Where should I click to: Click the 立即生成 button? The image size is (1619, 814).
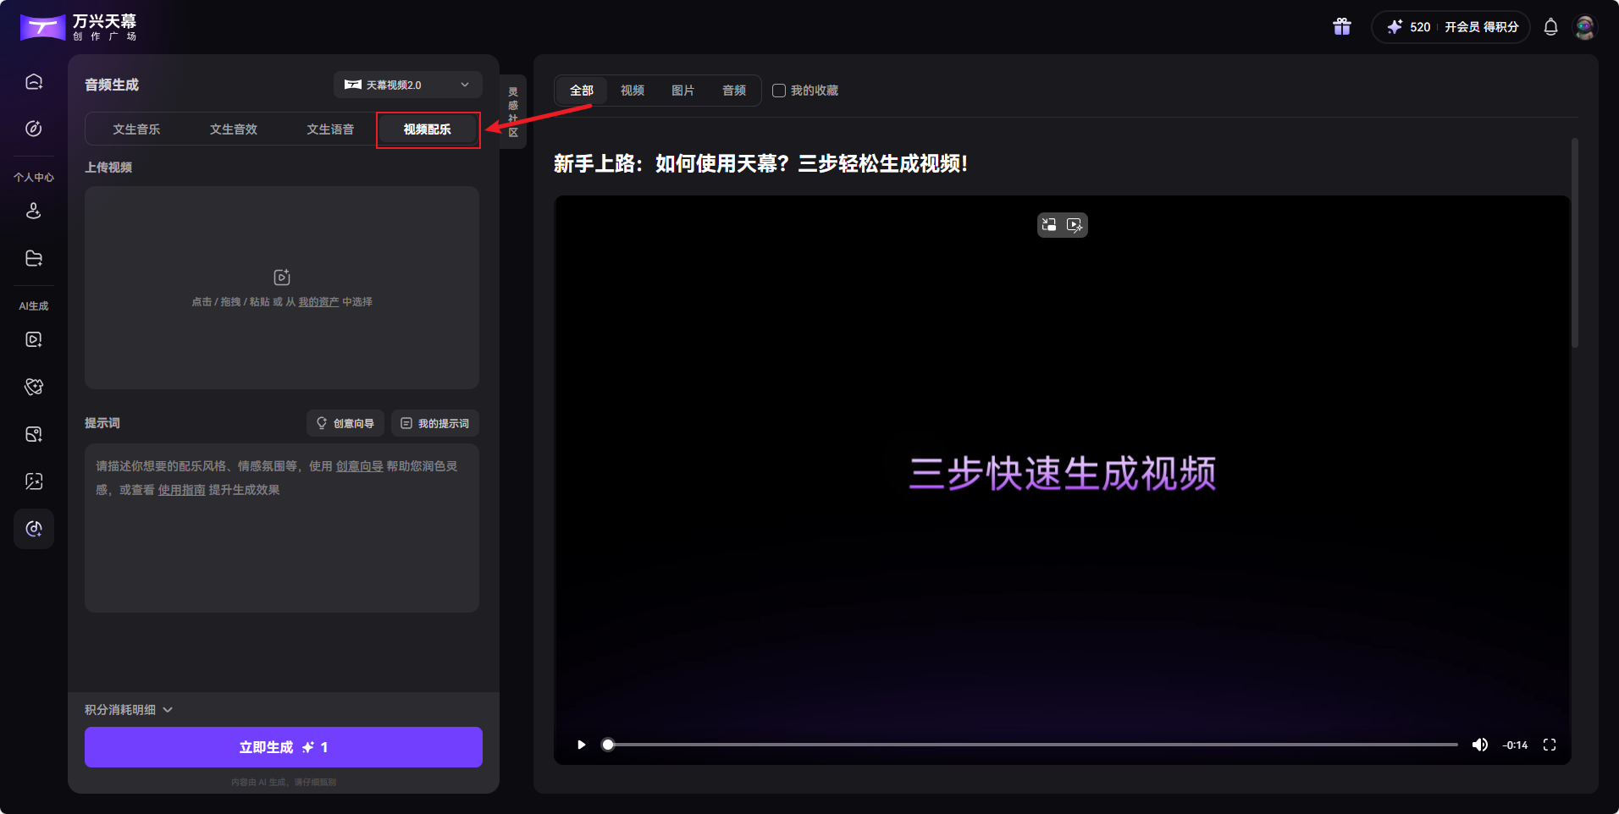(282, 747)
